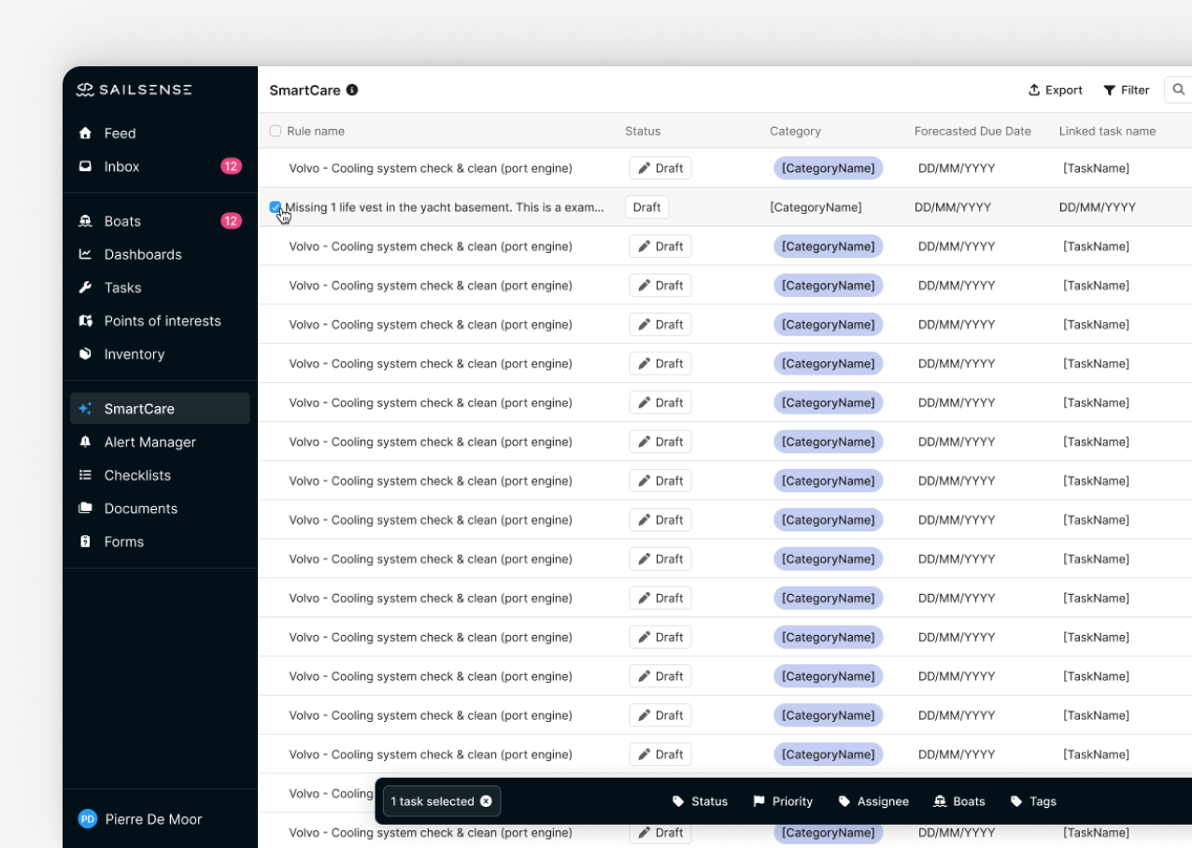Open the Inventory page
This screenshot has height=848, width=1192.
click(134, 354)
